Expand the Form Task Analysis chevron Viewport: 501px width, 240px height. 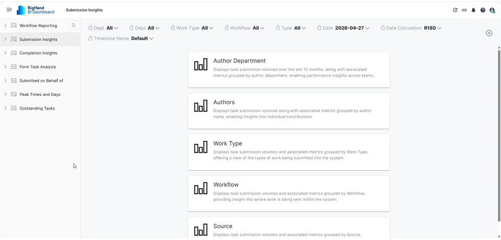pyautogui.click(x=5, y=67)
